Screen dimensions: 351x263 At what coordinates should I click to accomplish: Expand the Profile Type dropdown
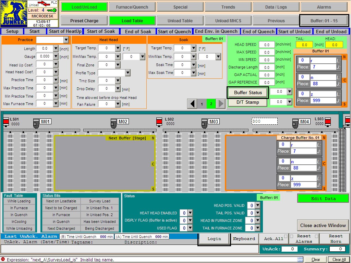[128, 73]
